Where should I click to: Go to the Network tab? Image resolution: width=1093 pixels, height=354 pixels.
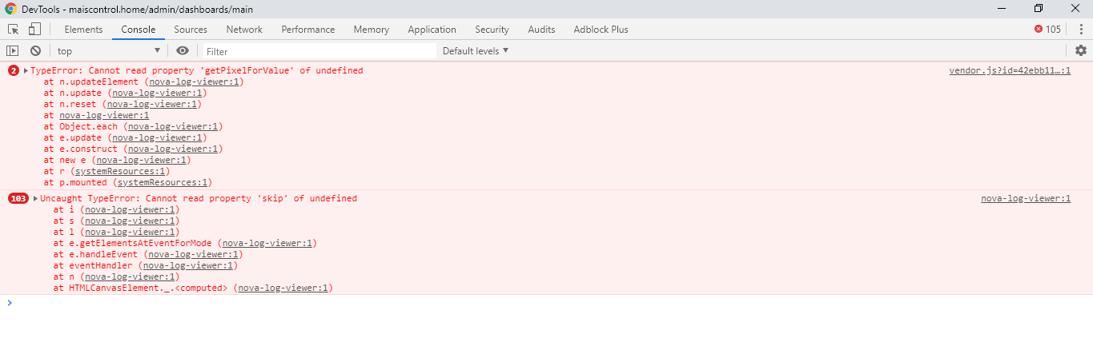(244, 30)
